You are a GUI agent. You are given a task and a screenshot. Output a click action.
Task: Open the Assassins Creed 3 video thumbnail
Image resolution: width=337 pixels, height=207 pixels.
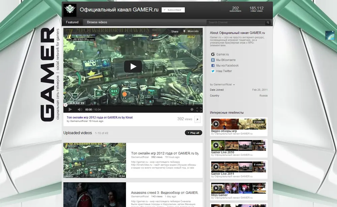point(95,195)
